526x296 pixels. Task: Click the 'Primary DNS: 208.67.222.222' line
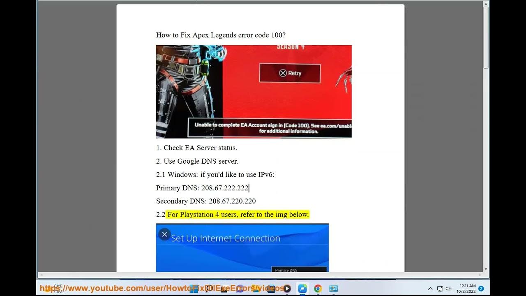click(x=202, y=188)
